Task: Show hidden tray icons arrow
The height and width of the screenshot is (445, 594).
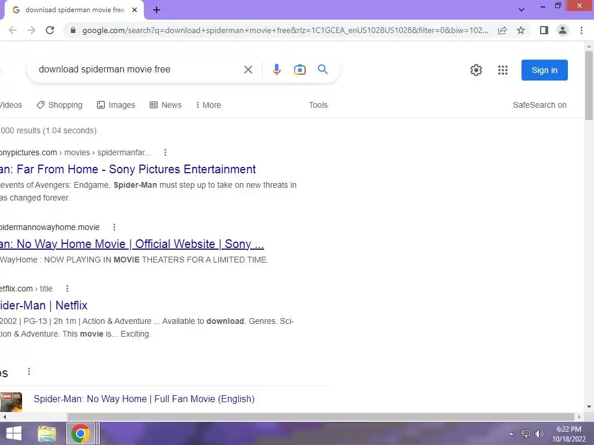Action: (512, 434)
